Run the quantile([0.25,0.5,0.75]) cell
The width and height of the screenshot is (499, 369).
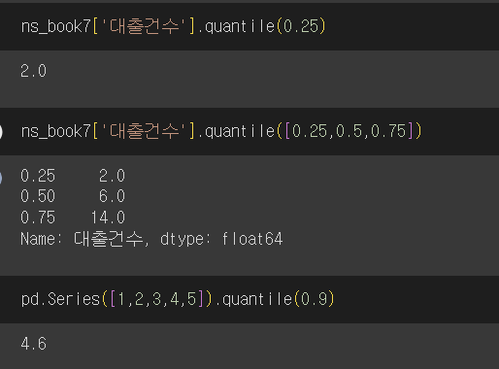1,132
